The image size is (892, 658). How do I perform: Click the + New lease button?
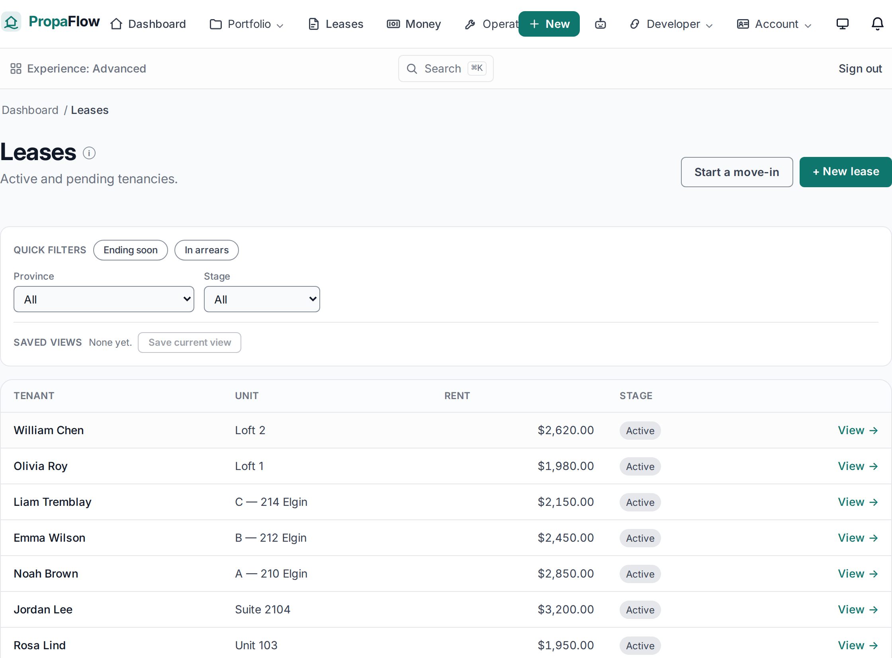[846, 172]
